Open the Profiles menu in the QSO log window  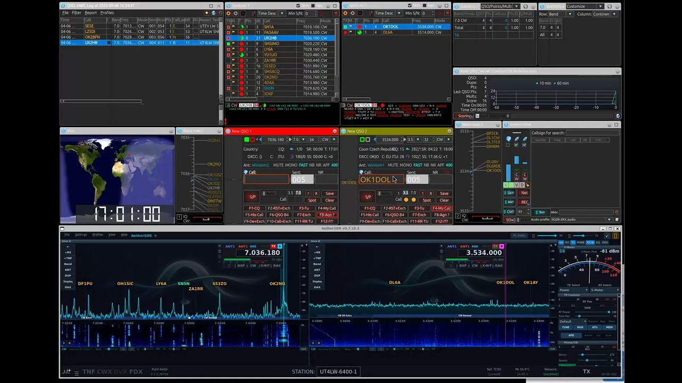(x=107, y=13)
